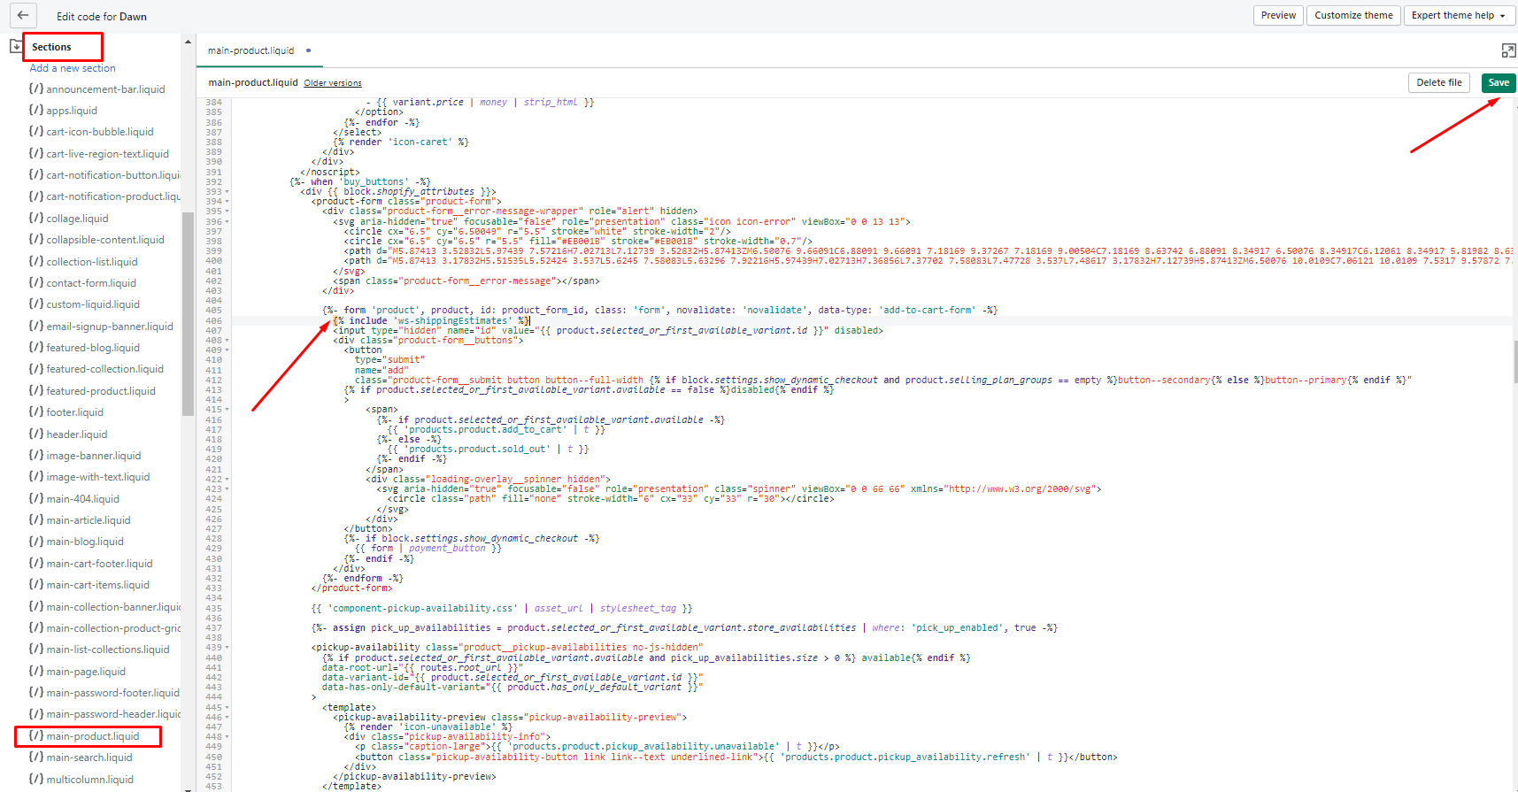Open main-cart-footer.liquid file
This screenshot has width=1518, height=792.
[99, 564]
